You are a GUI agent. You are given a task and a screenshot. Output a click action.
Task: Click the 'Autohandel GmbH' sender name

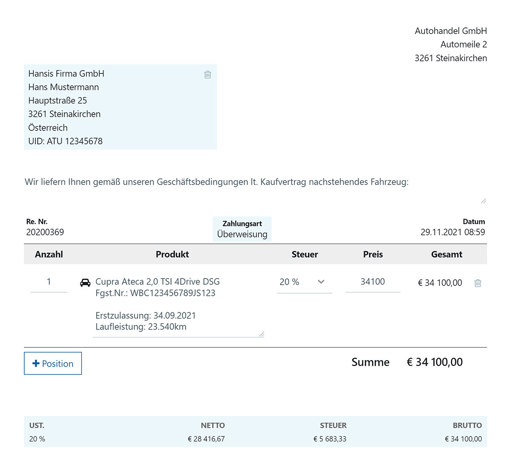point(451,31)
